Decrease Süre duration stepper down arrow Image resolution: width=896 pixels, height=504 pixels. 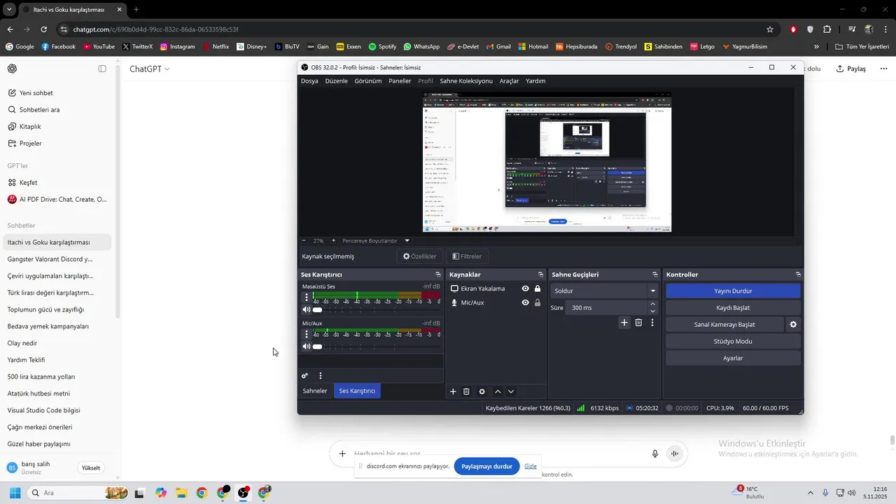[x=653, y=311]
